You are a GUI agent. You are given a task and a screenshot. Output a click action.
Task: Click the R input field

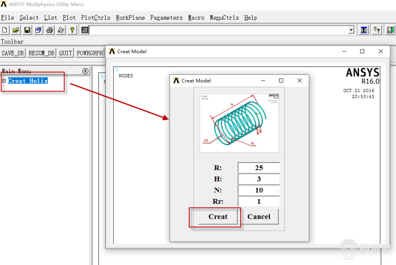click(258, 168)
